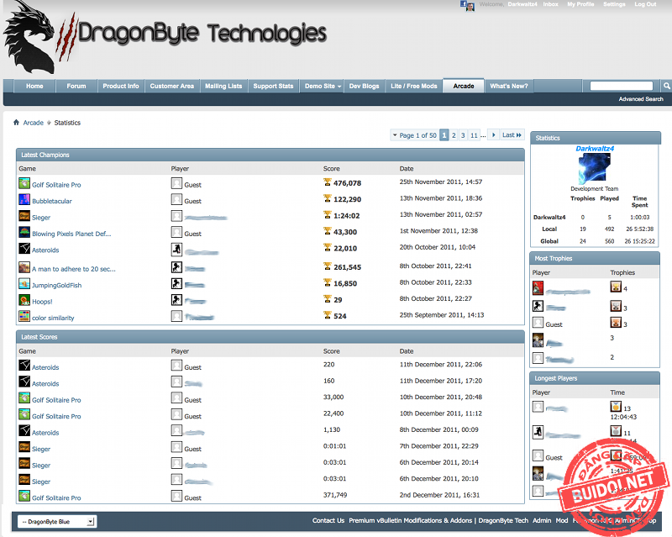The image size is (672, 537).
Task: Click the Log Out link
Action: 645,4
